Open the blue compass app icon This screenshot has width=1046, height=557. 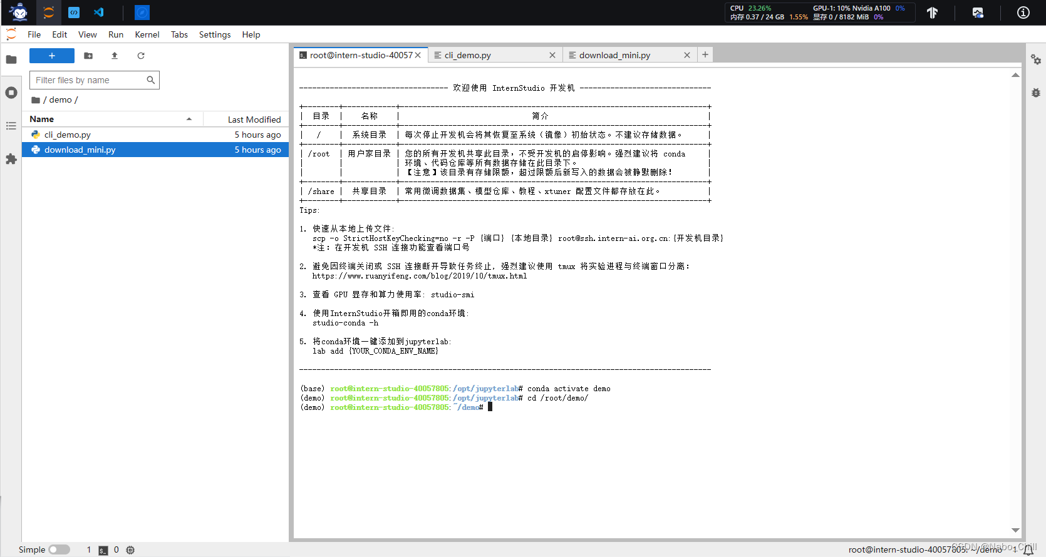142,12
